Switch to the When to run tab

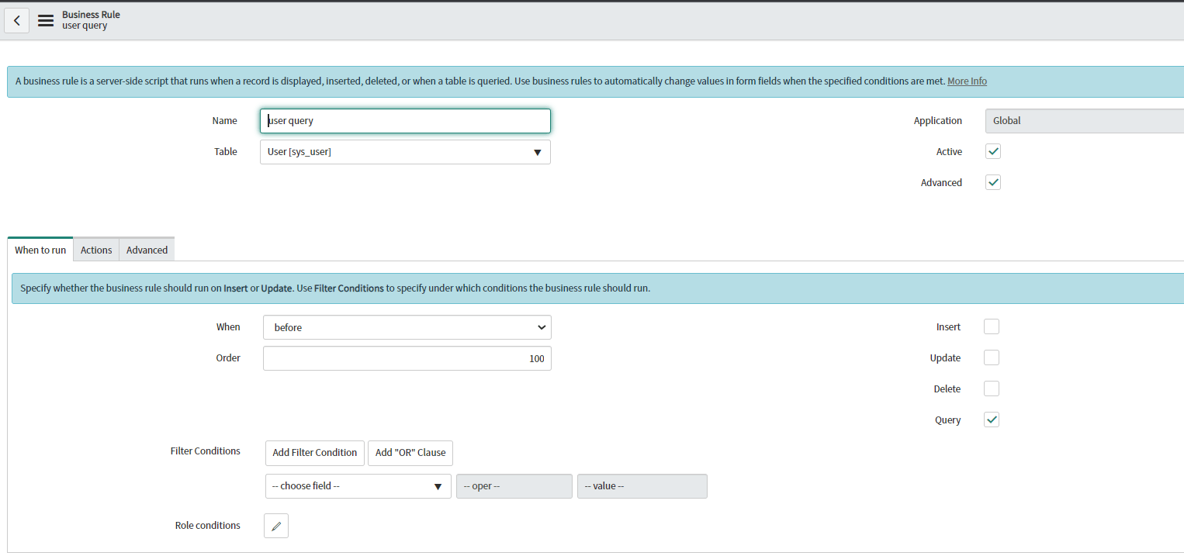(x=40, y=250)
